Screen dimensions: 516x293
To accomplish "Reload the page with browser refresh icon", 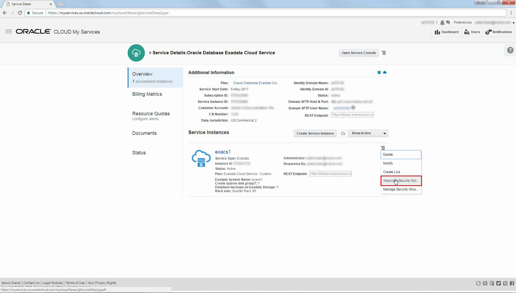I will (x=20, y=13).
